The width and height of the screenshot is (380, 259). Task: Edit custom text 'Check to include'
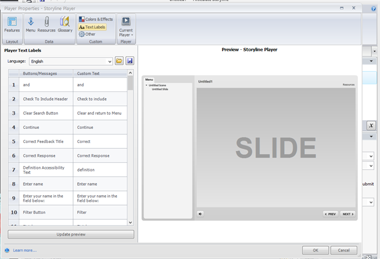point(100,99)
